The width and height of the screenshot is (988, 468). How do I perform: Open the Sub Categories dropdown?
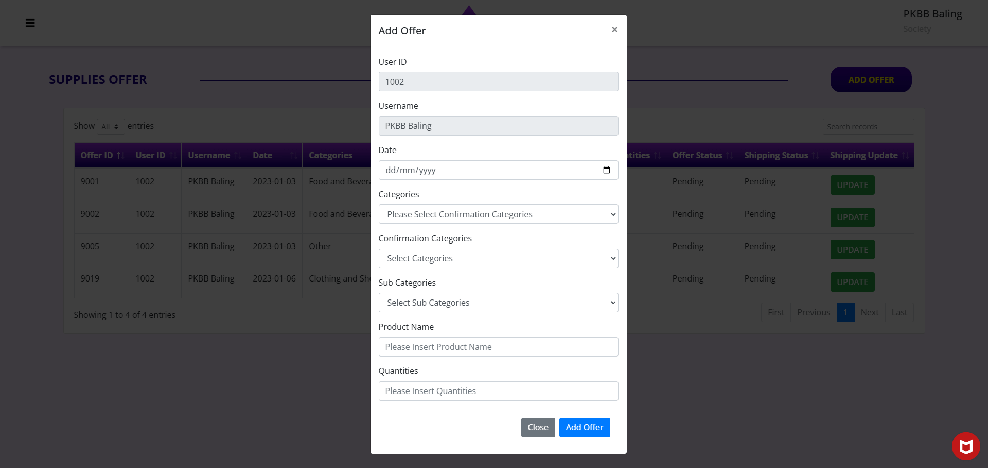click(498, 303)
